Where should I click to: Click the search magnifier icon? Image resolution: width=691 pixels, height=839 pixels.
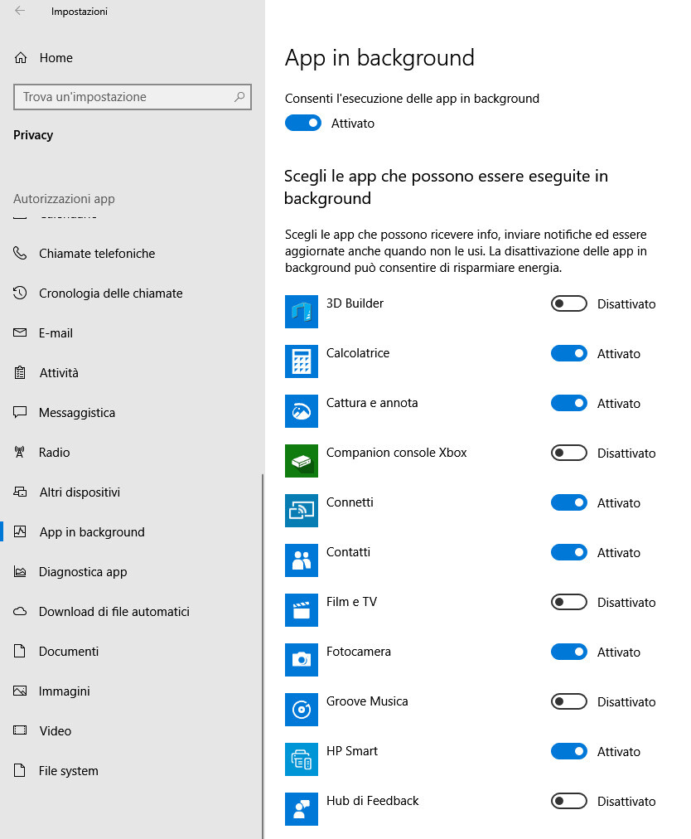pos(239,97)
